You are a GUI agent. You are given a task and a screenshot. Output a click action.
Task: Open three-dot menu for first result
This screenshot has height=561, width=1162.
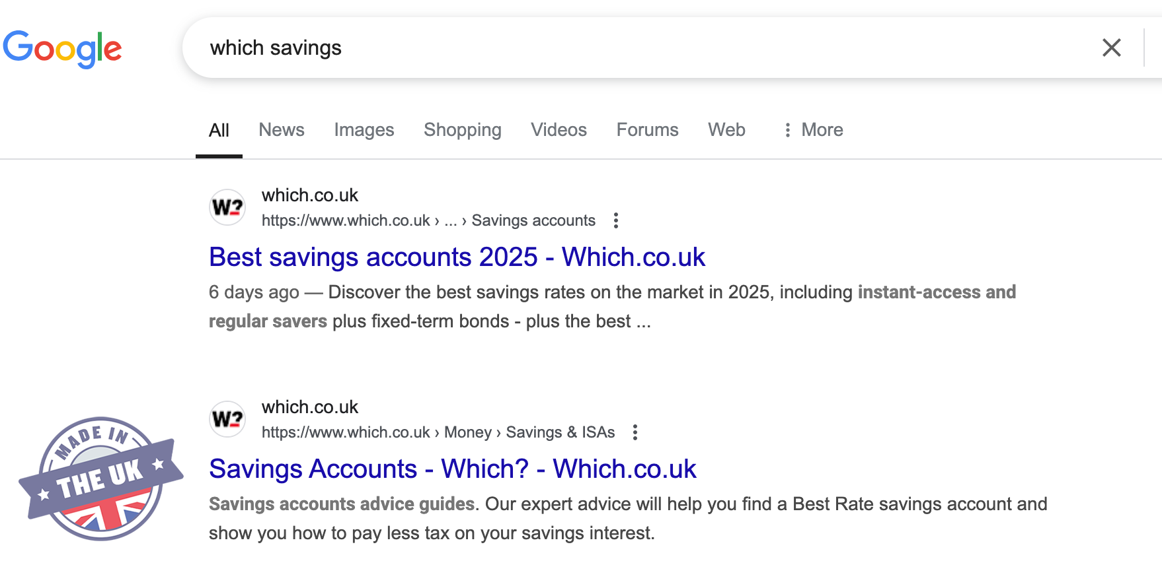coord(616,220)
